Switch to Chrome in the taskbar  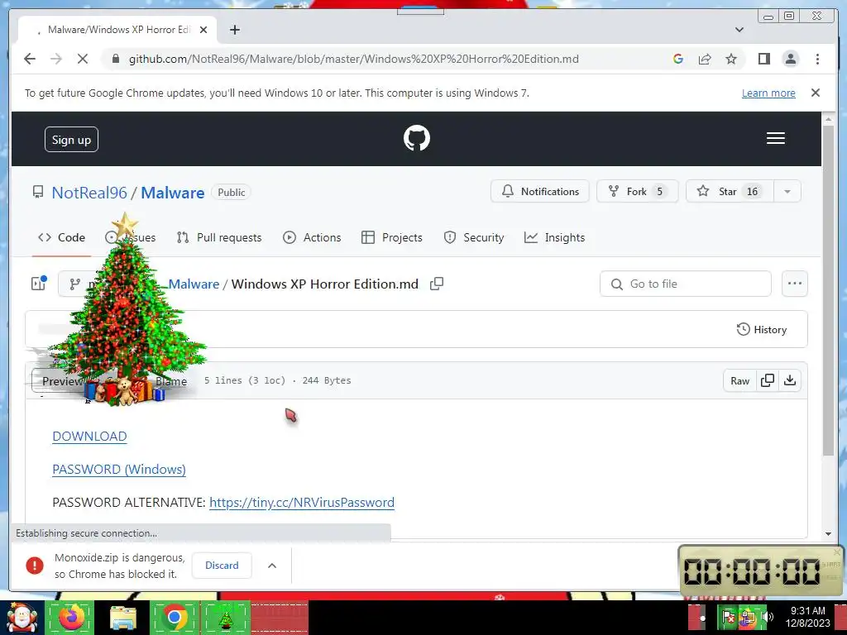point(174,618)
